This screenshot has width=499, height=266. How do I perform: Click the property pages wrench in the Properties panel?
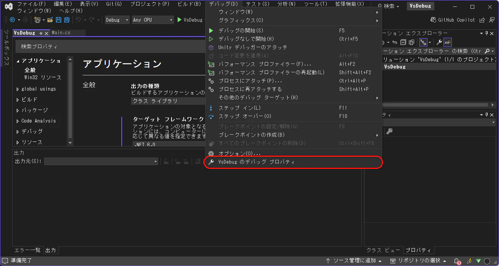coord(389,131)
